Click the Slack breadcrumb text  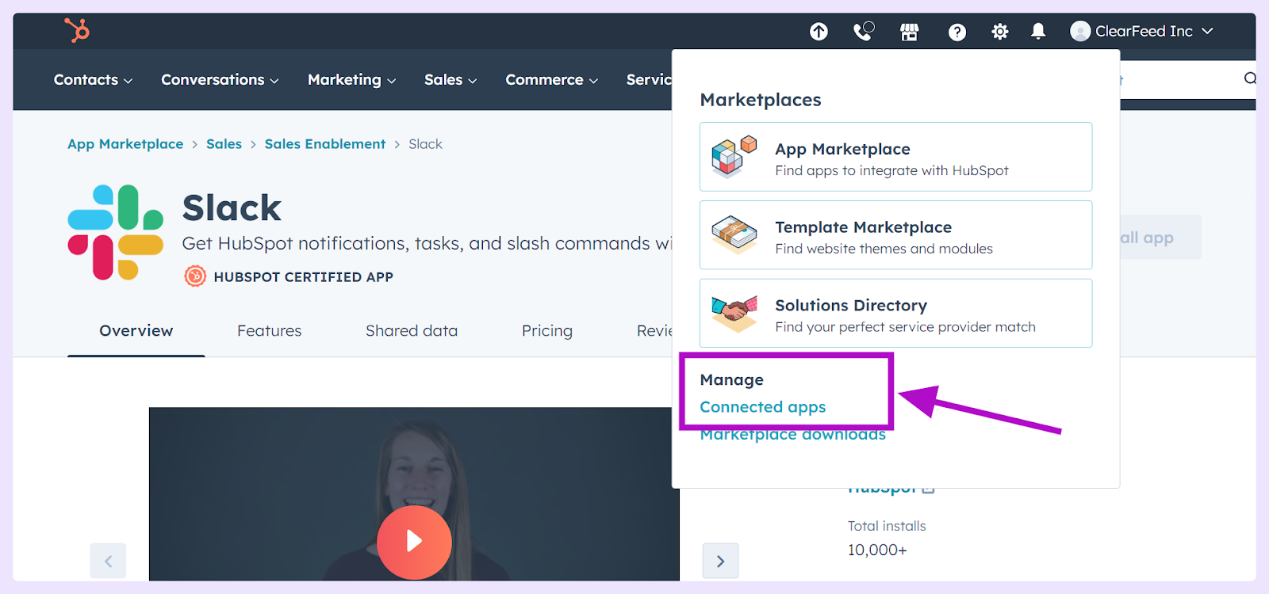pyautogui.click(x=425, y=143)
